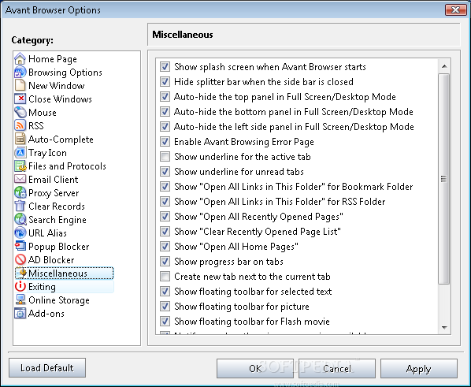
Task: Open the Popup Blocker category
Action: (58, 246)
